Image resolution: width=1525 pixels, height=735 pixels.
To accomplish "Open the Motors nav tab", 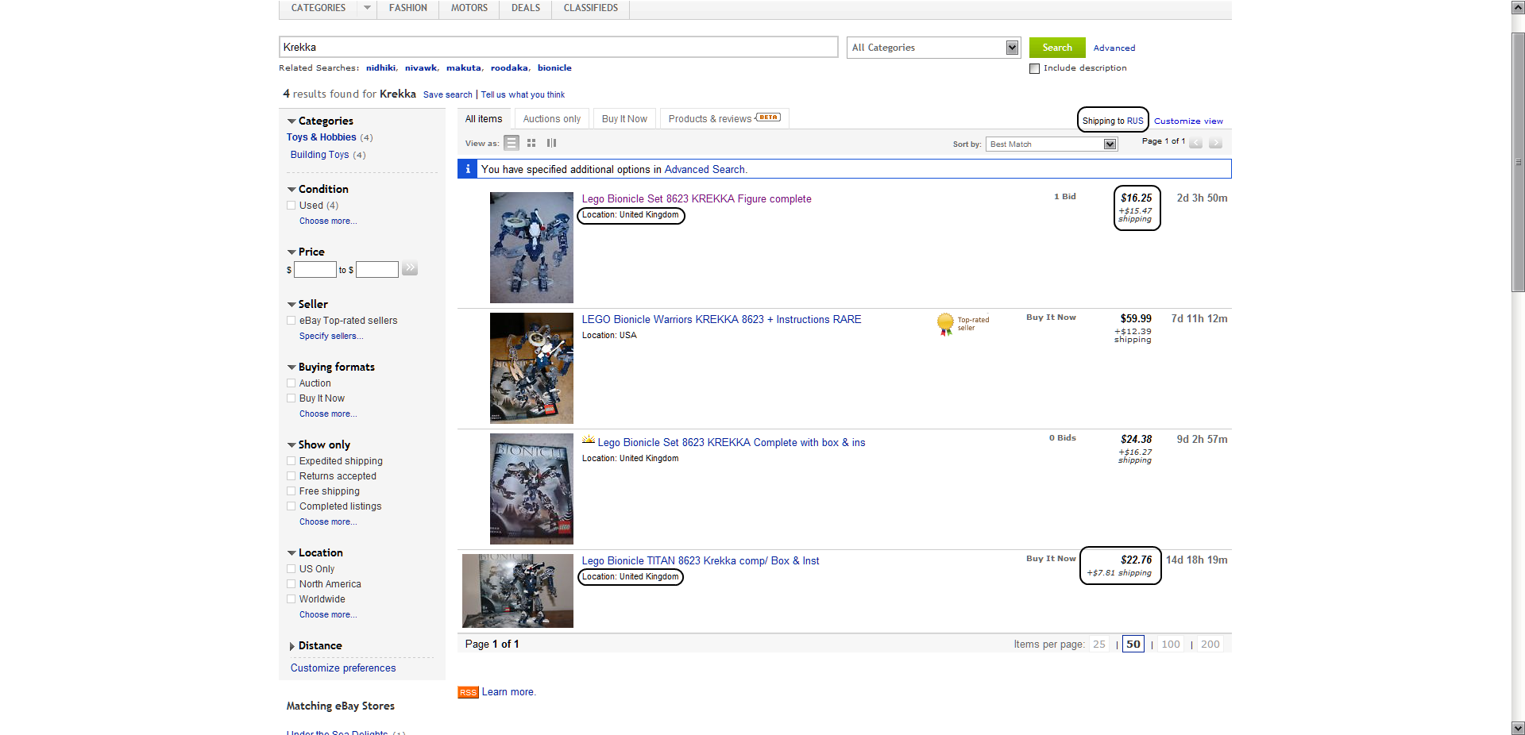I will (469, 8).
